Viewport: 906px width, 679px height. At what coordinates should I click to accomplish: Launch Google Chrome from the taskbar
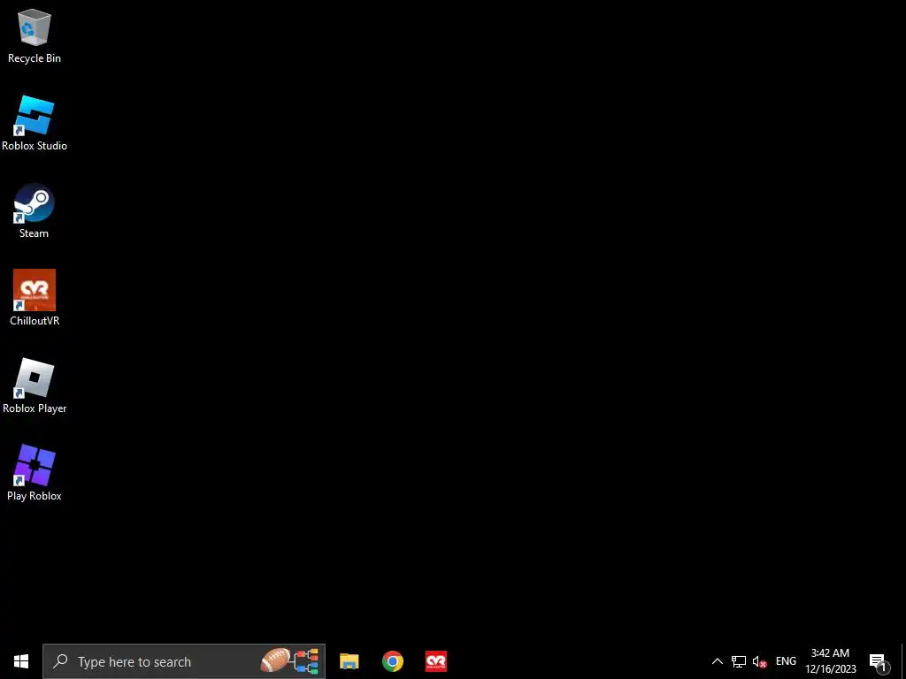pos(392,661)
